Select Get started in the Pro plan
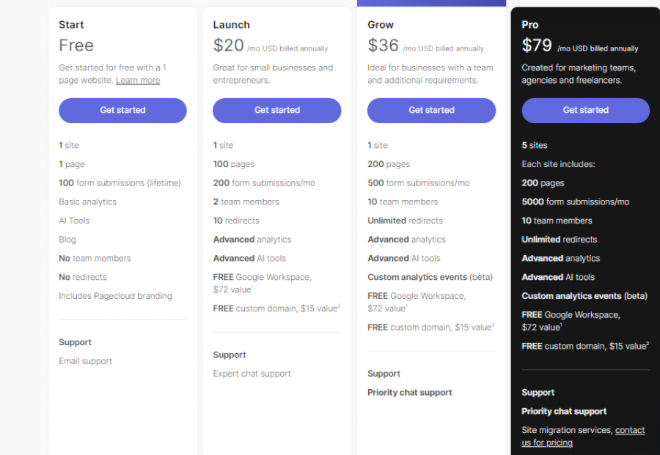 click(x=585, y=110)
